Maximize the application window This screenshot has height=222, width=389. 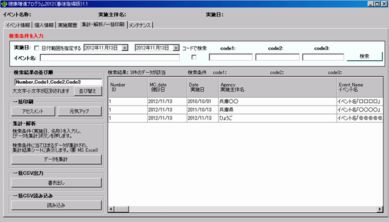point(377,4)
